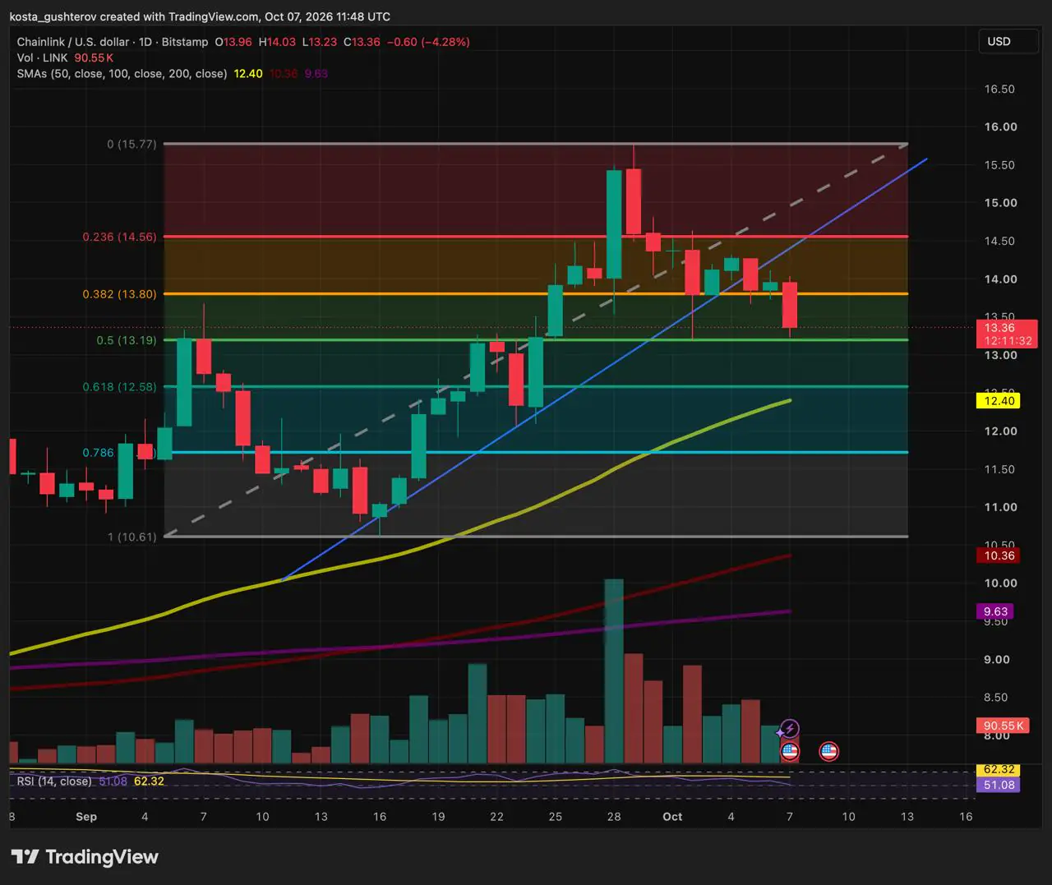Click the 0 (15.77) Fibonacci level label

[131, 144]
